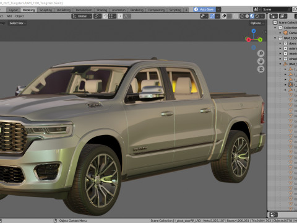The height and width of the screenshot is (223, 297).
Task: Click the interior collection icon
Action: pos(285,54)
